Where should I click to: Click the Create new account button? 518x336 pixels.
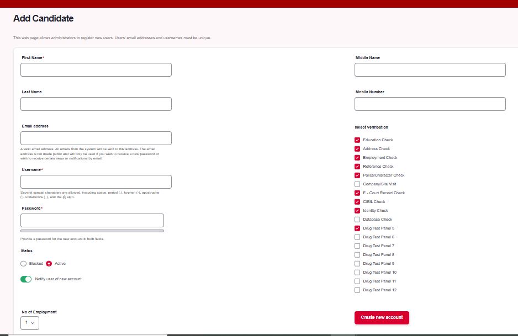click(x=382, y=317)
